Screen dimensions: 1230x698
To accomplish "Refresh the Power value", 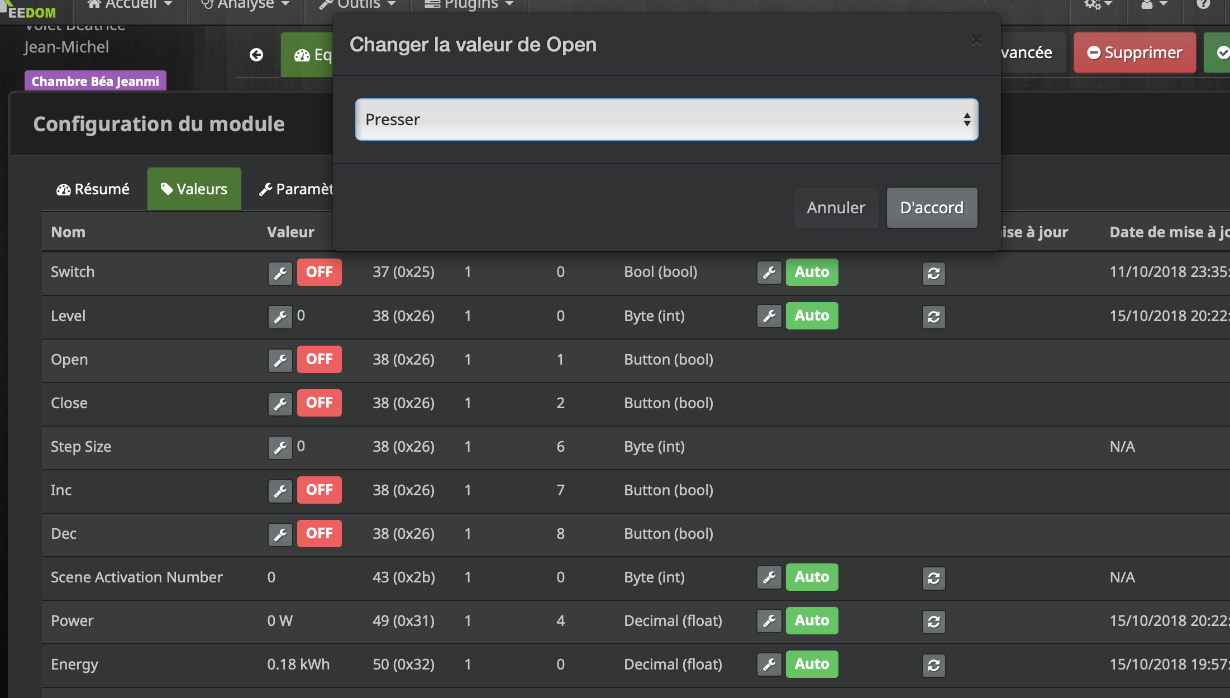I will pyautogui.click(x=933, y=622).
